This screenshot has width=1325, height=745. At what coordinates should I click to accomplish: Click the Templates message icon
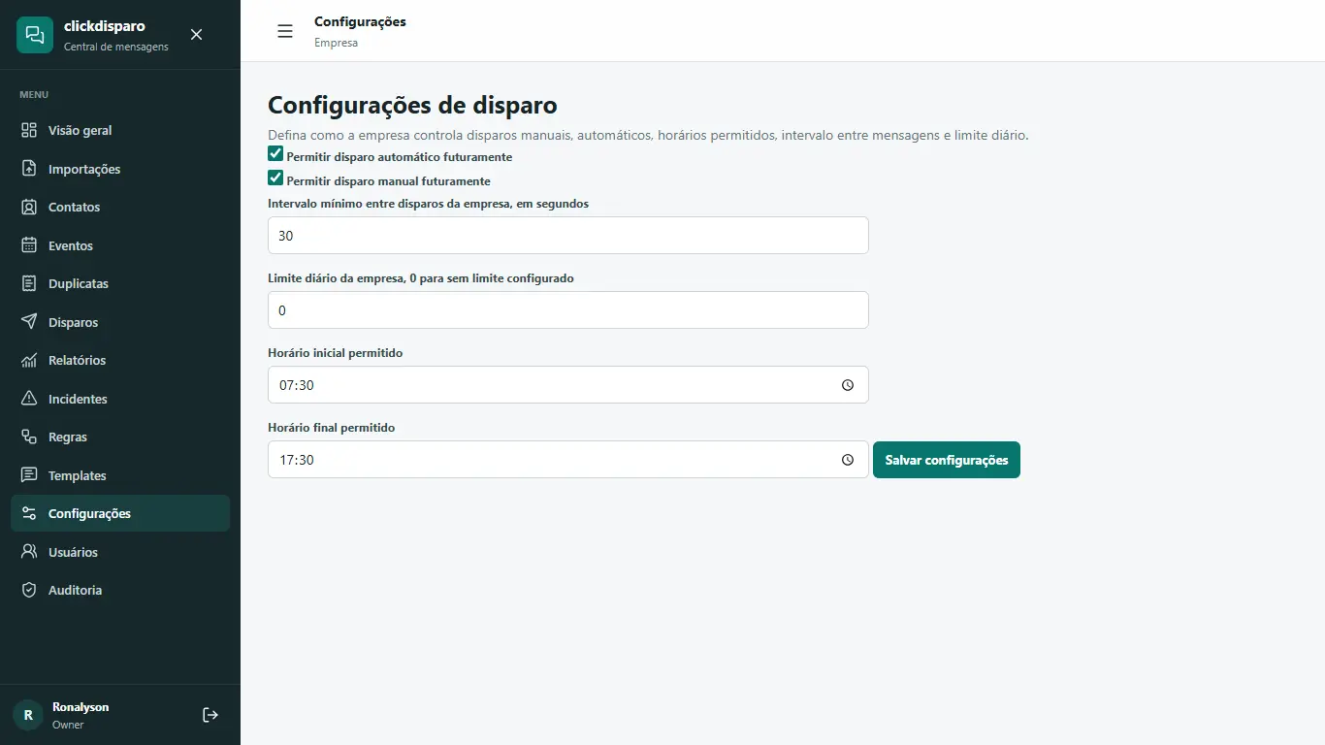coord(29,475)
